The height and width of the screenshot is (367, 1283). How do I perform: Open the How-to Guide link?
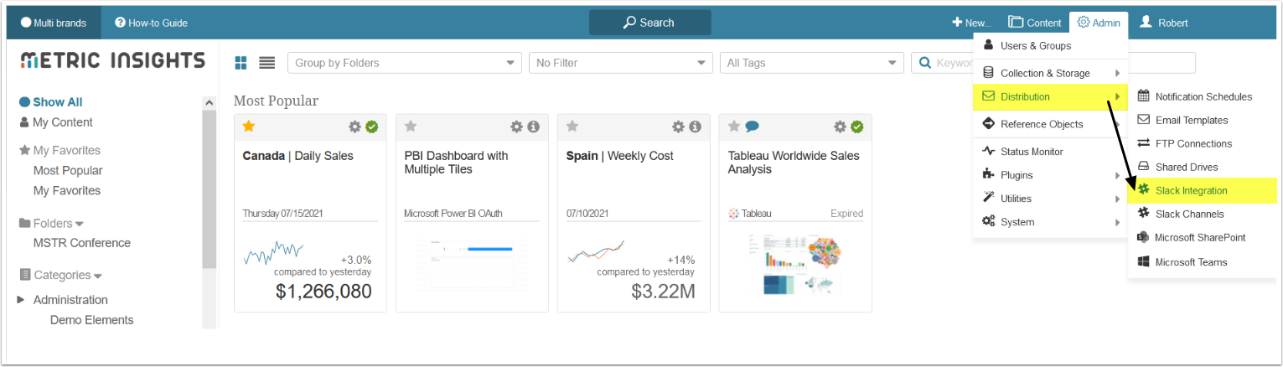151,23
